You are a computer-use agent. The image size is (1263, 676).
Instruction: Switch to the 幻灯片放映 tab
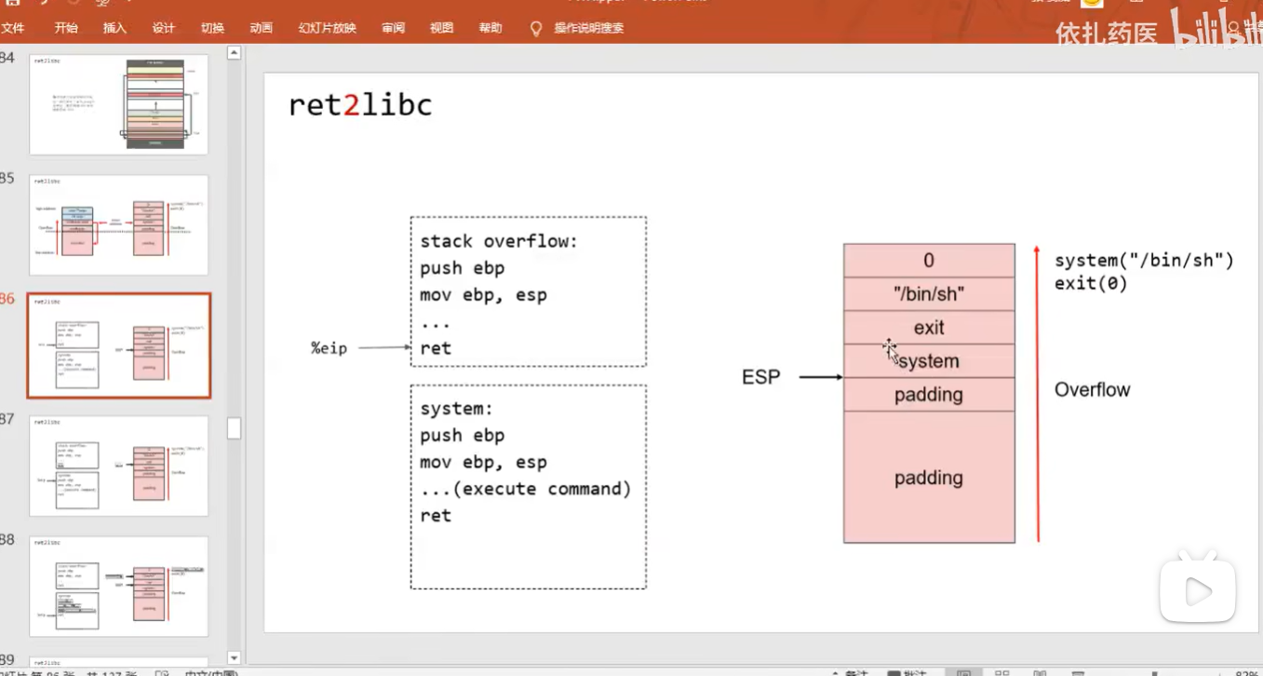point(328,28)
